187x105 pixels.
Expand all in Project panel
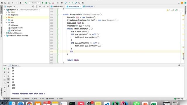[37, 6]
